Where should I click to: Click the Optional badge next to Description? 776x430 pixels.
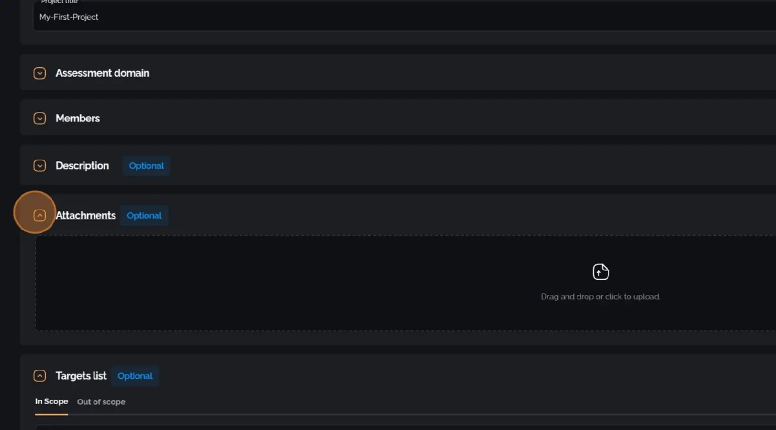[x=146, y=165]
